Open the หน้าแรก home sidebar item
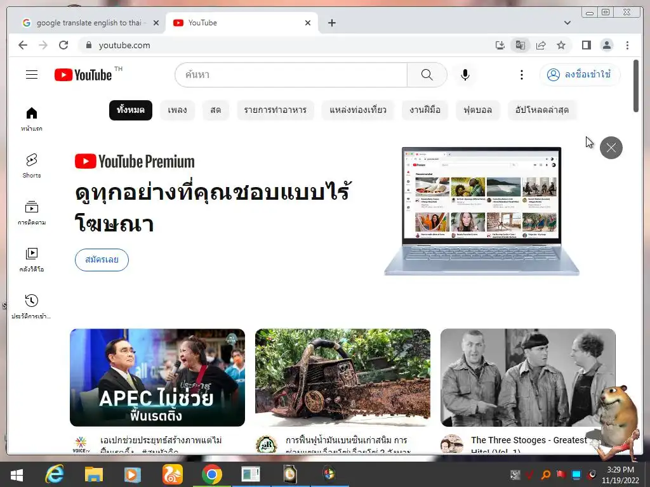Image resolution: width=650 pixels, height=487 pixels. pos(32,119)
